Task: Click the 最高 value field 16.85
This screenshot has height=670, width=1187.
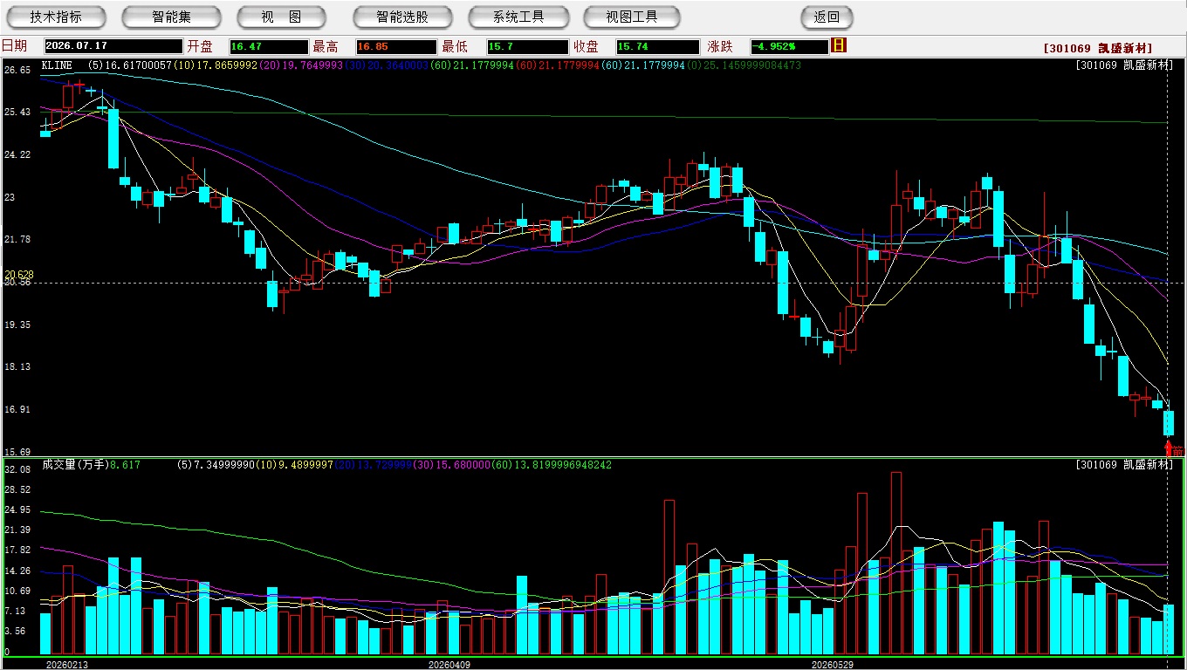Action: 395,46
